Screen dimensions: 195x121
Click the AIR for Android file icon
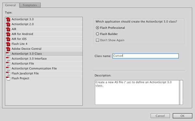tap(8, 34)
